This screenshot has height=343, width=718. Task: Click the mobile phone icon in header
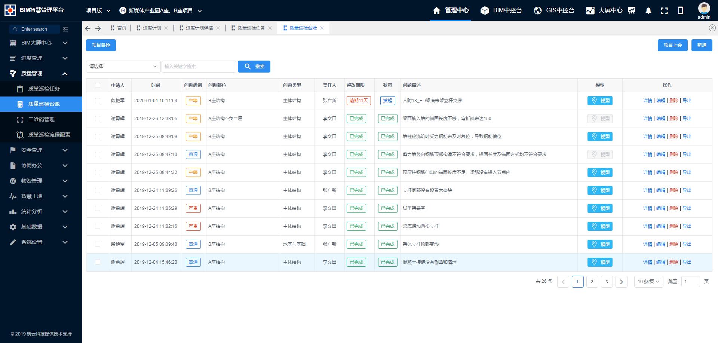pyautogui.click(x=680, y=10)
